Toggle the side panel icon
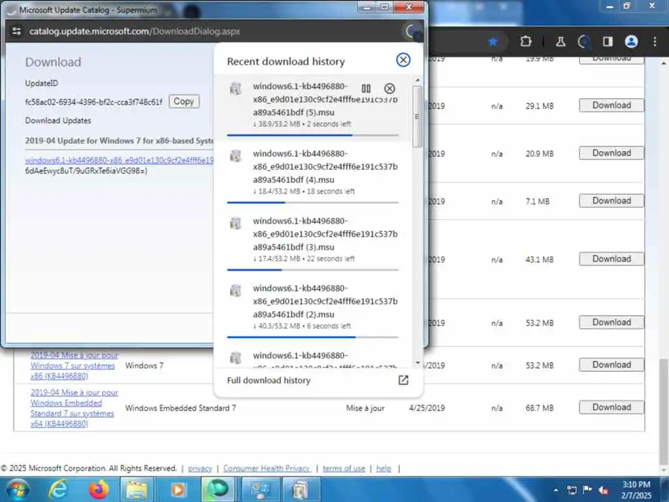This screenshot has height=502, width=669. pos(608,41)
